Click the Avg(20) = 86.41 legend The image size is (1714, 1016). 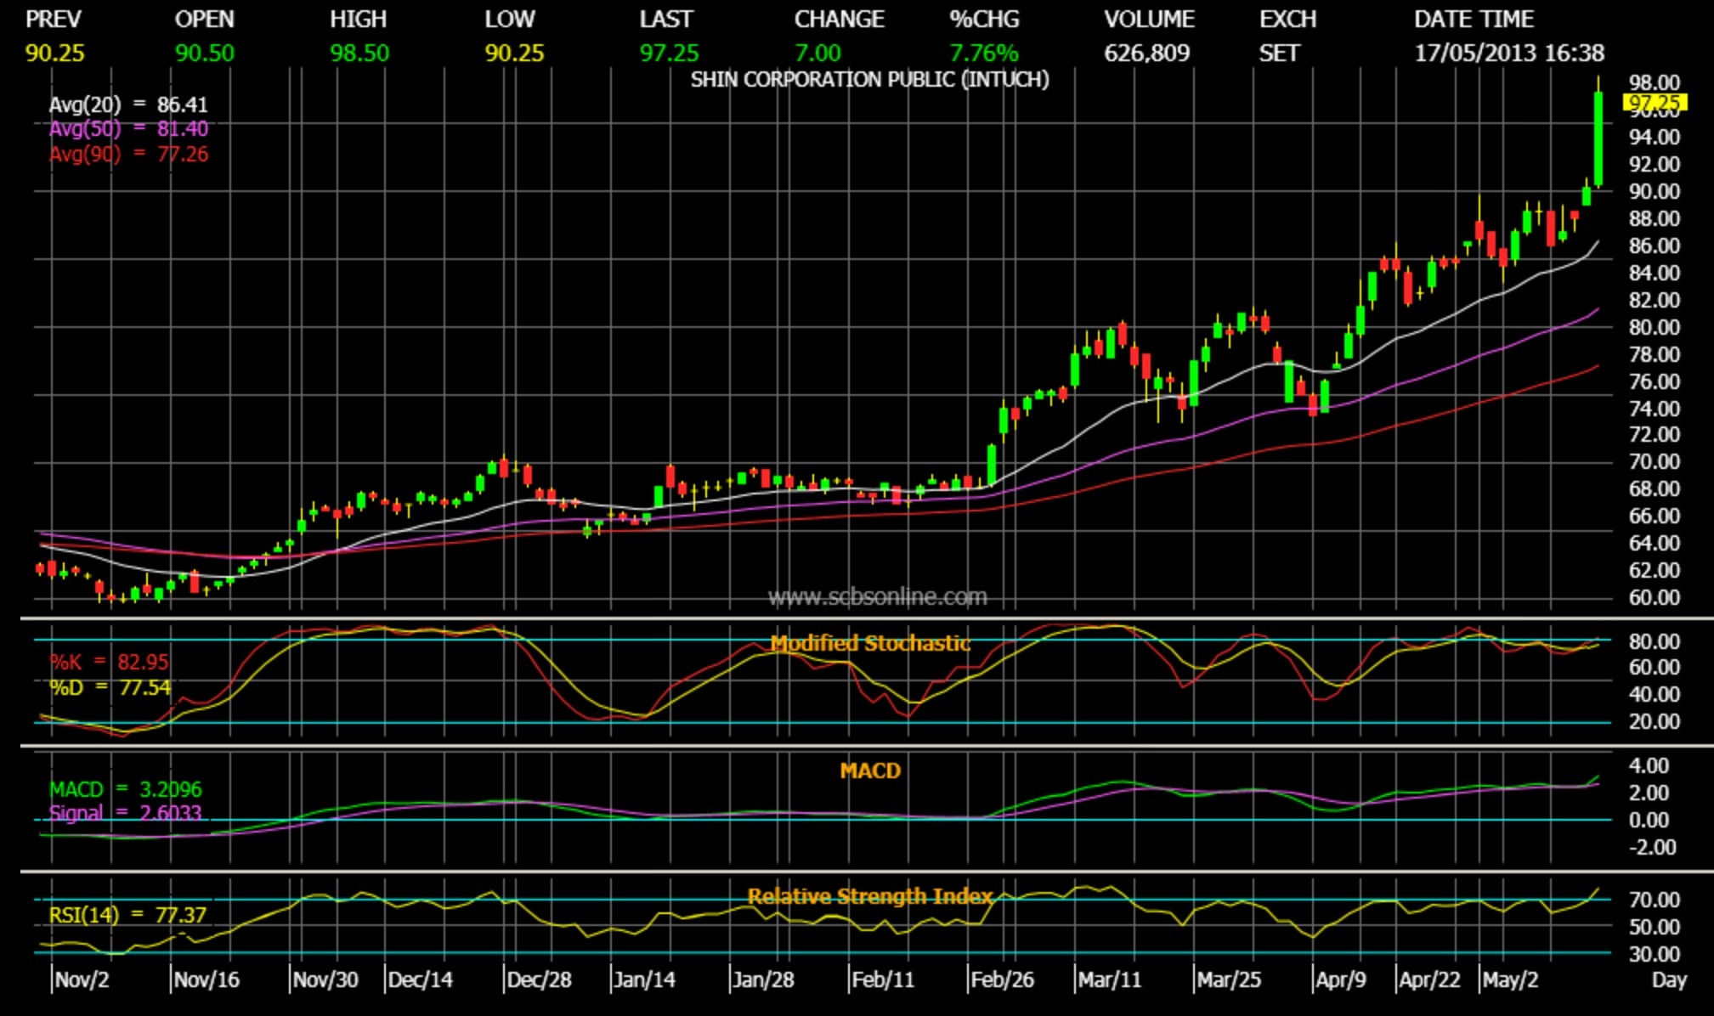(128, 104)
